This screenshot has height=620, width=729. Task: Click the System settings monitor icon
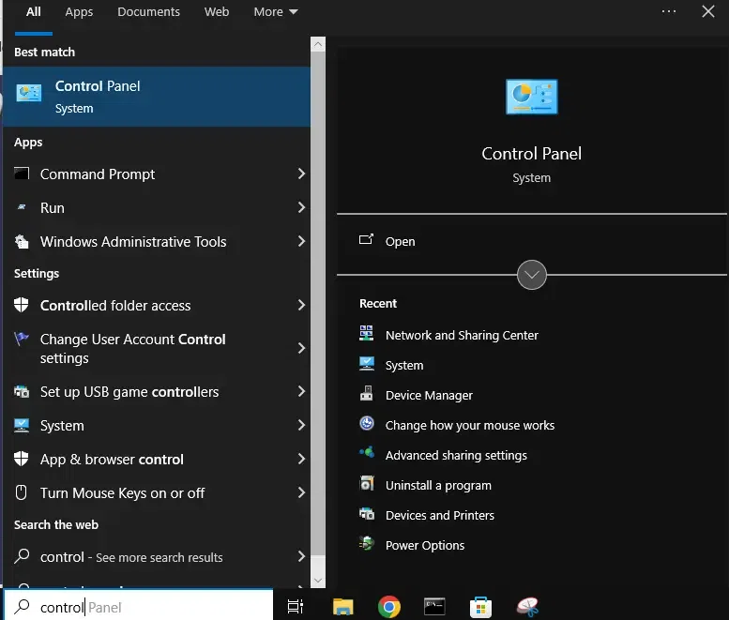(x=22, y=425)
